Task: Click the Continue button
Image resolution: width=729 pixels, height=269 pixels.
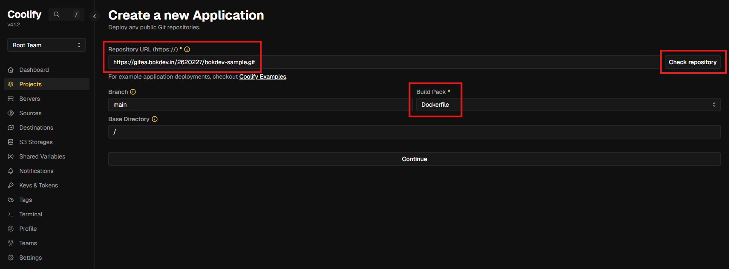Action: (415, 159)
